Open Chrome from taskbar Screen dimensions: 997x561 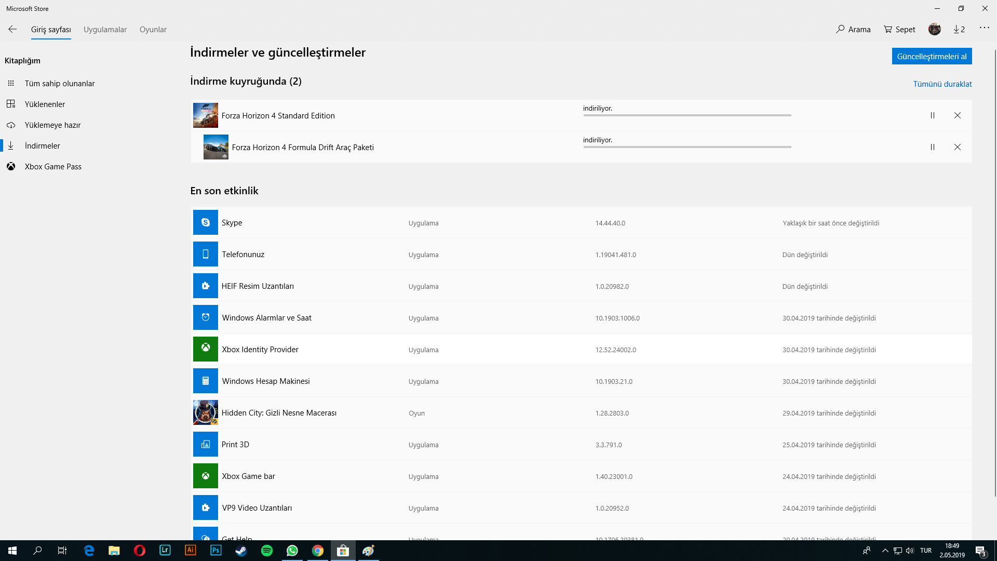pos(318,551)
